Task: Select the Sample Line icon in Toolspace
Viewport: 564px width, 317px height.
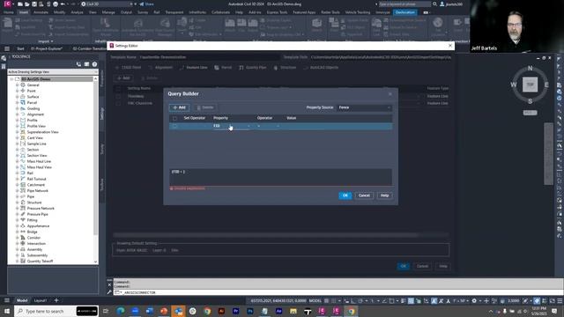Action: click(x=23, y=144)
